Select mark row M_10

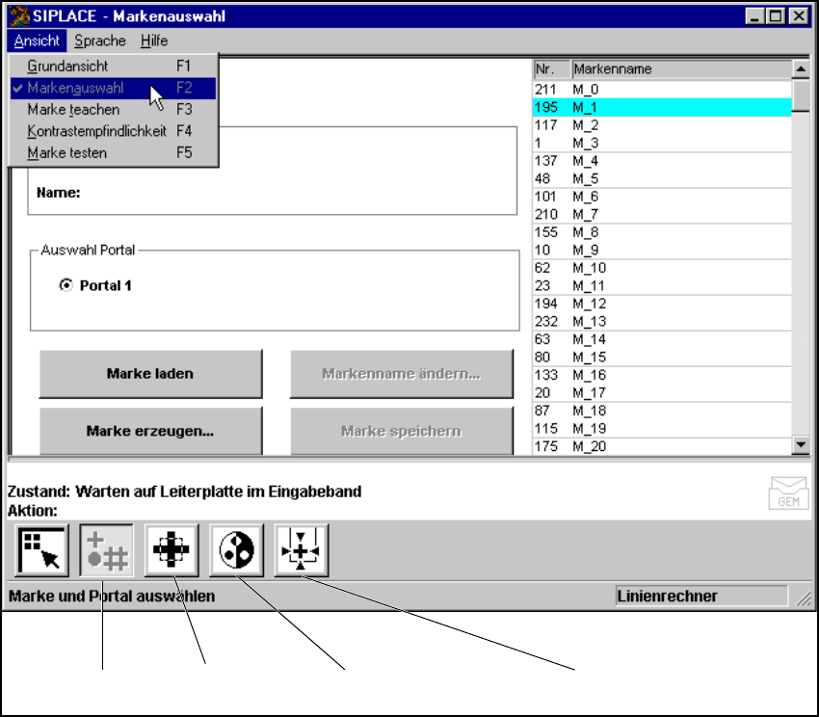pyautogui.click(x=662, y=268)
